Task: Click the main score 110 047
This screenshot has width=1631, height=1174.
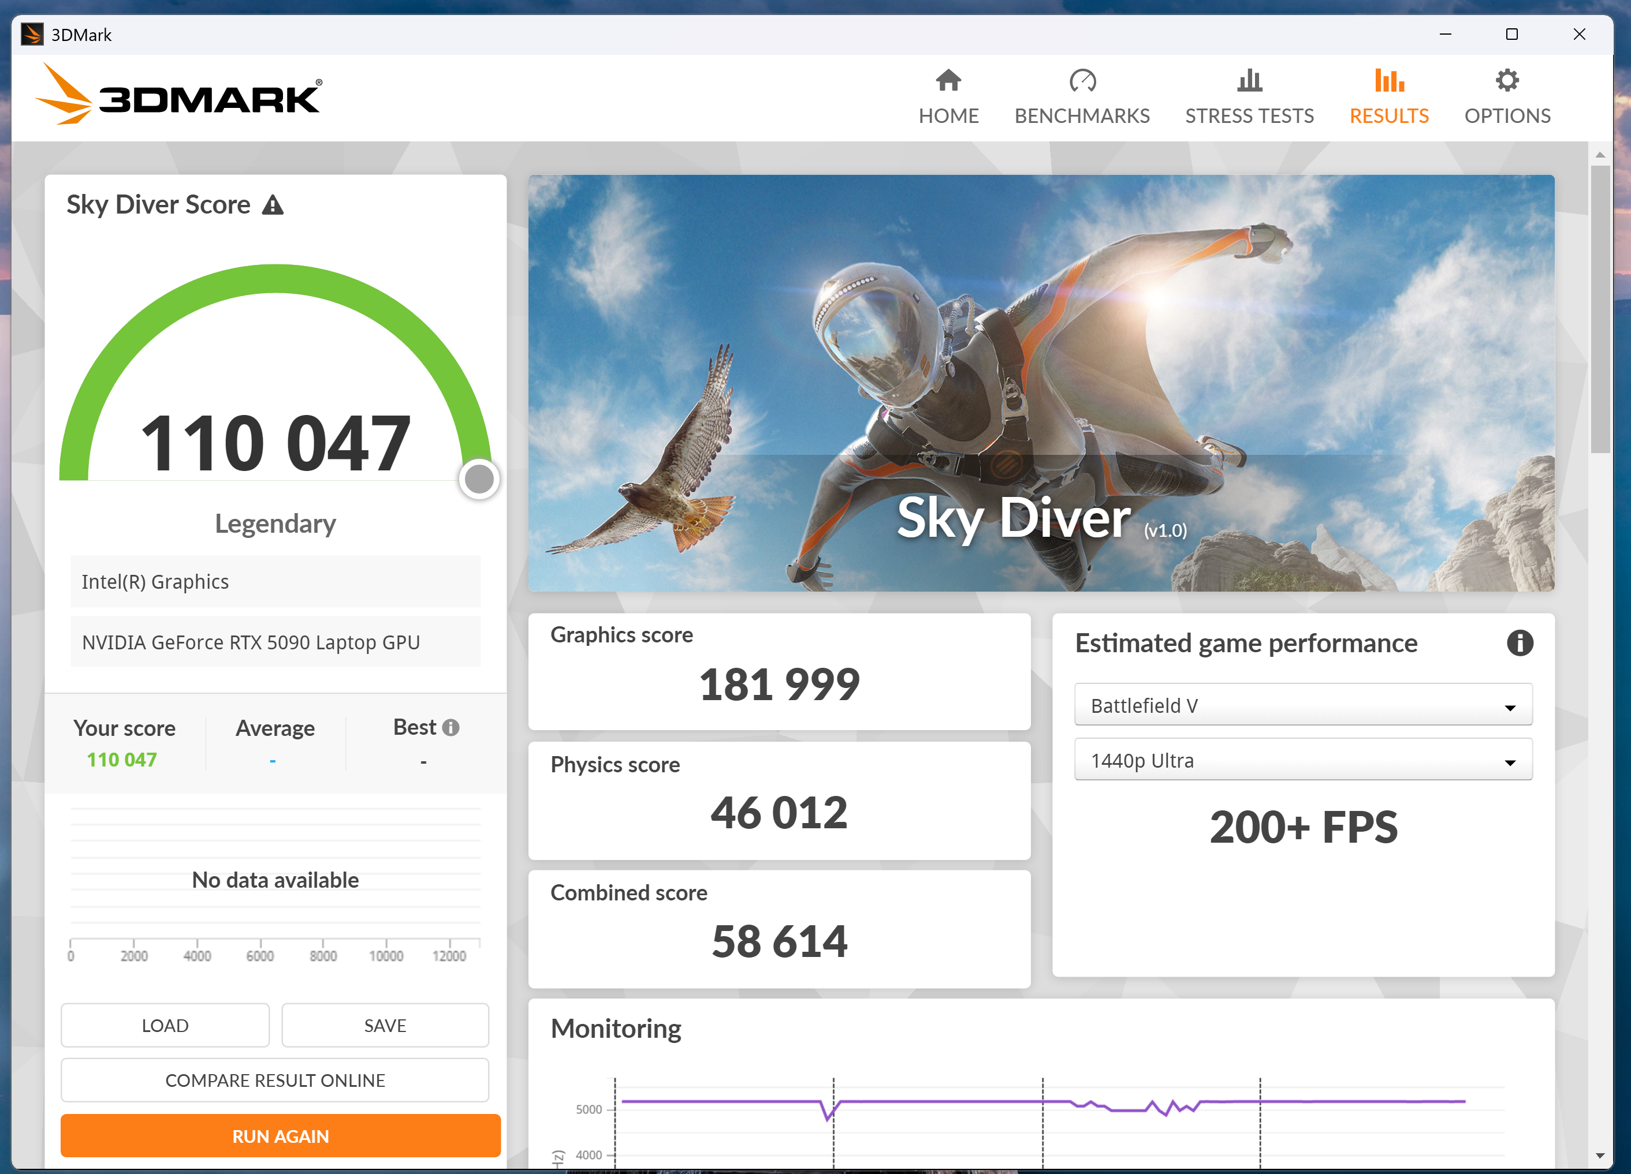Action: [275, 443]
